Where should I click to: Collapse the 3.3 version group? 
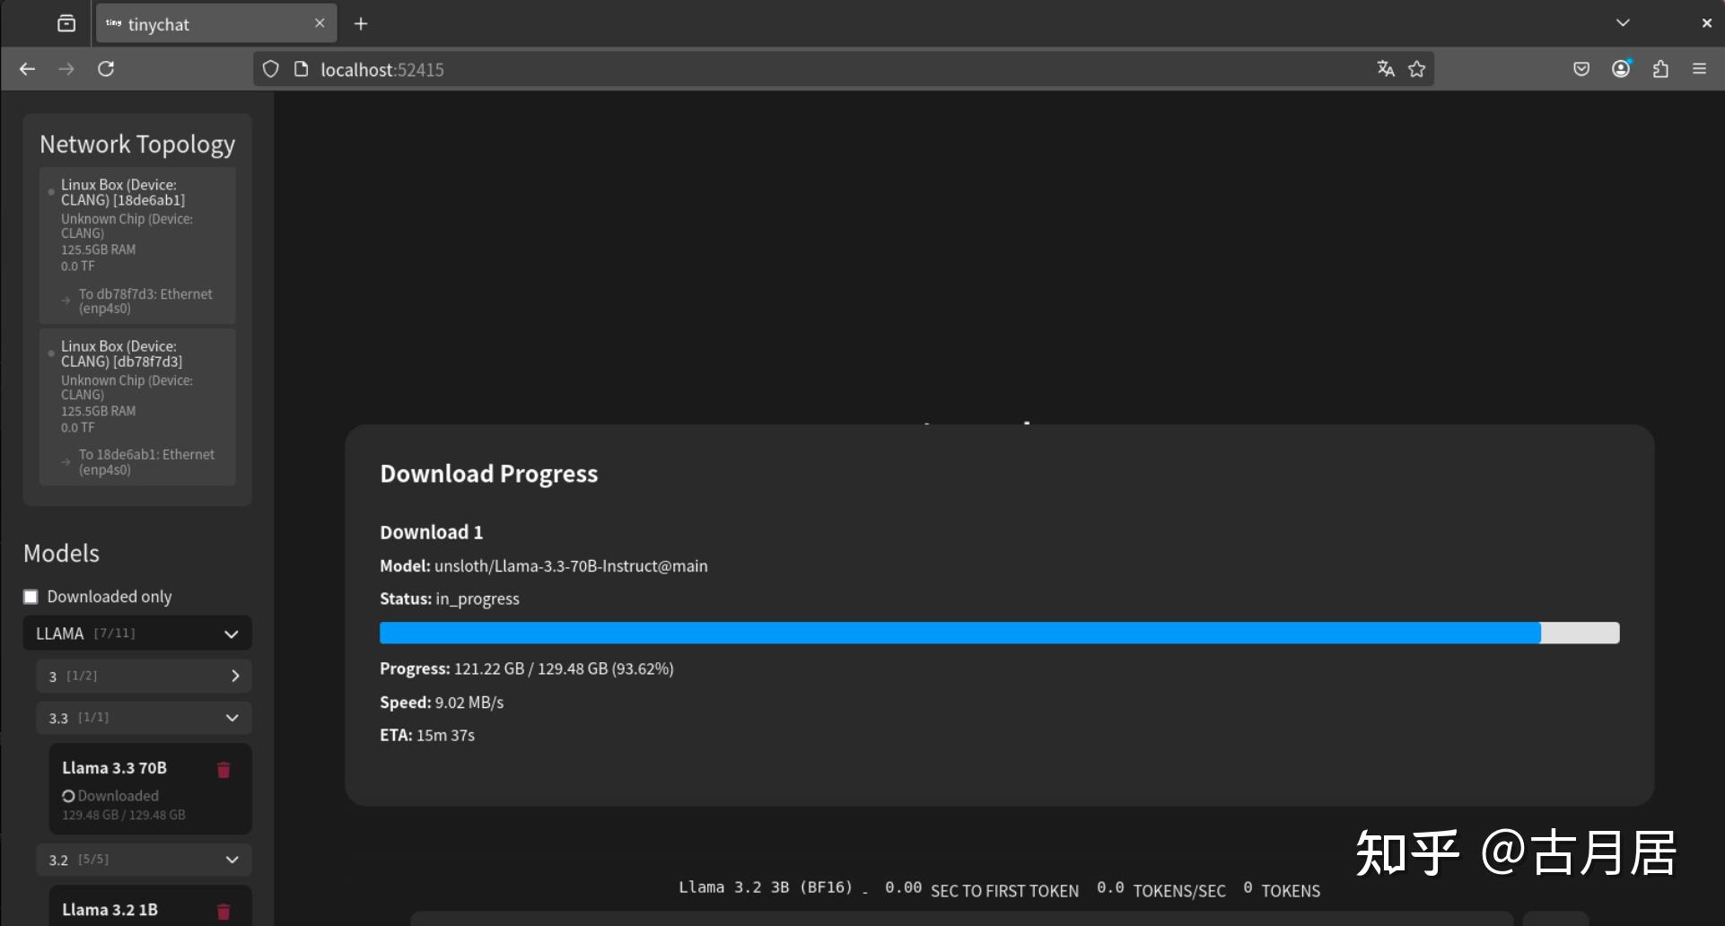click(x=144, y=718)
